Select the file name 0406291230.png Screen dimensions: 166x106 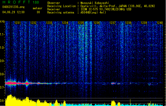point(13,7)
